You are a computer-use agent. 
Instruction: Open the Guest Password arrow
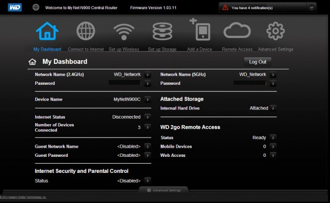147,155
